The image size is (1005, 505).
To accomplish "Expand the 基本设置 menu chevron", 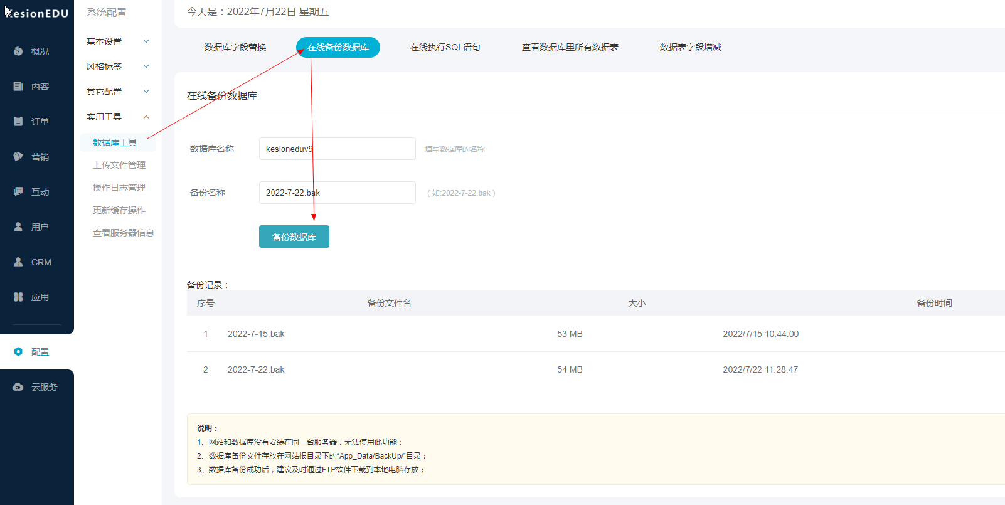I will pyautogui.click(x=146, y=41).
